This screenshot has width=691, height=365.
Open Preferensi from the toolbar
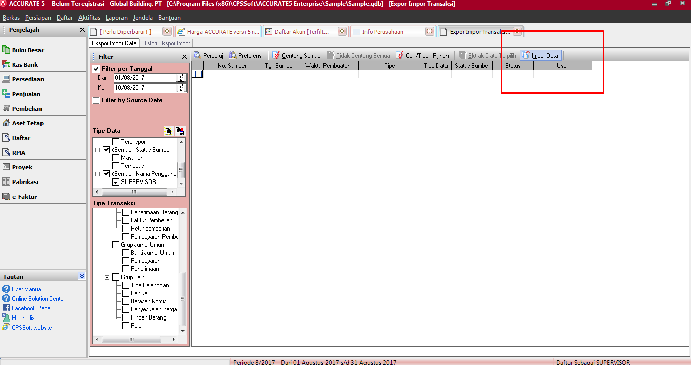point(246,56)
